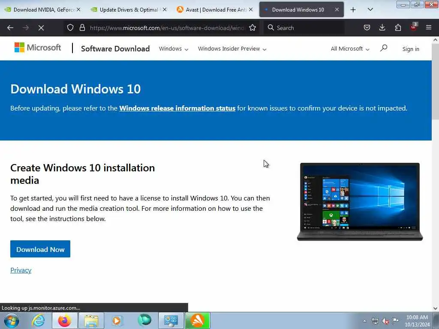The width and height of the screenshot is (439, 329).
Task: Open a new tab with plus button
Action: [x=353, y=10]
